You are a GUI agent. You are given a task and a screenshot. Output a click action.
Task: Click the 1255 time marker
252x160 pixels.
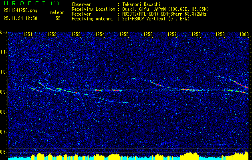124,34
